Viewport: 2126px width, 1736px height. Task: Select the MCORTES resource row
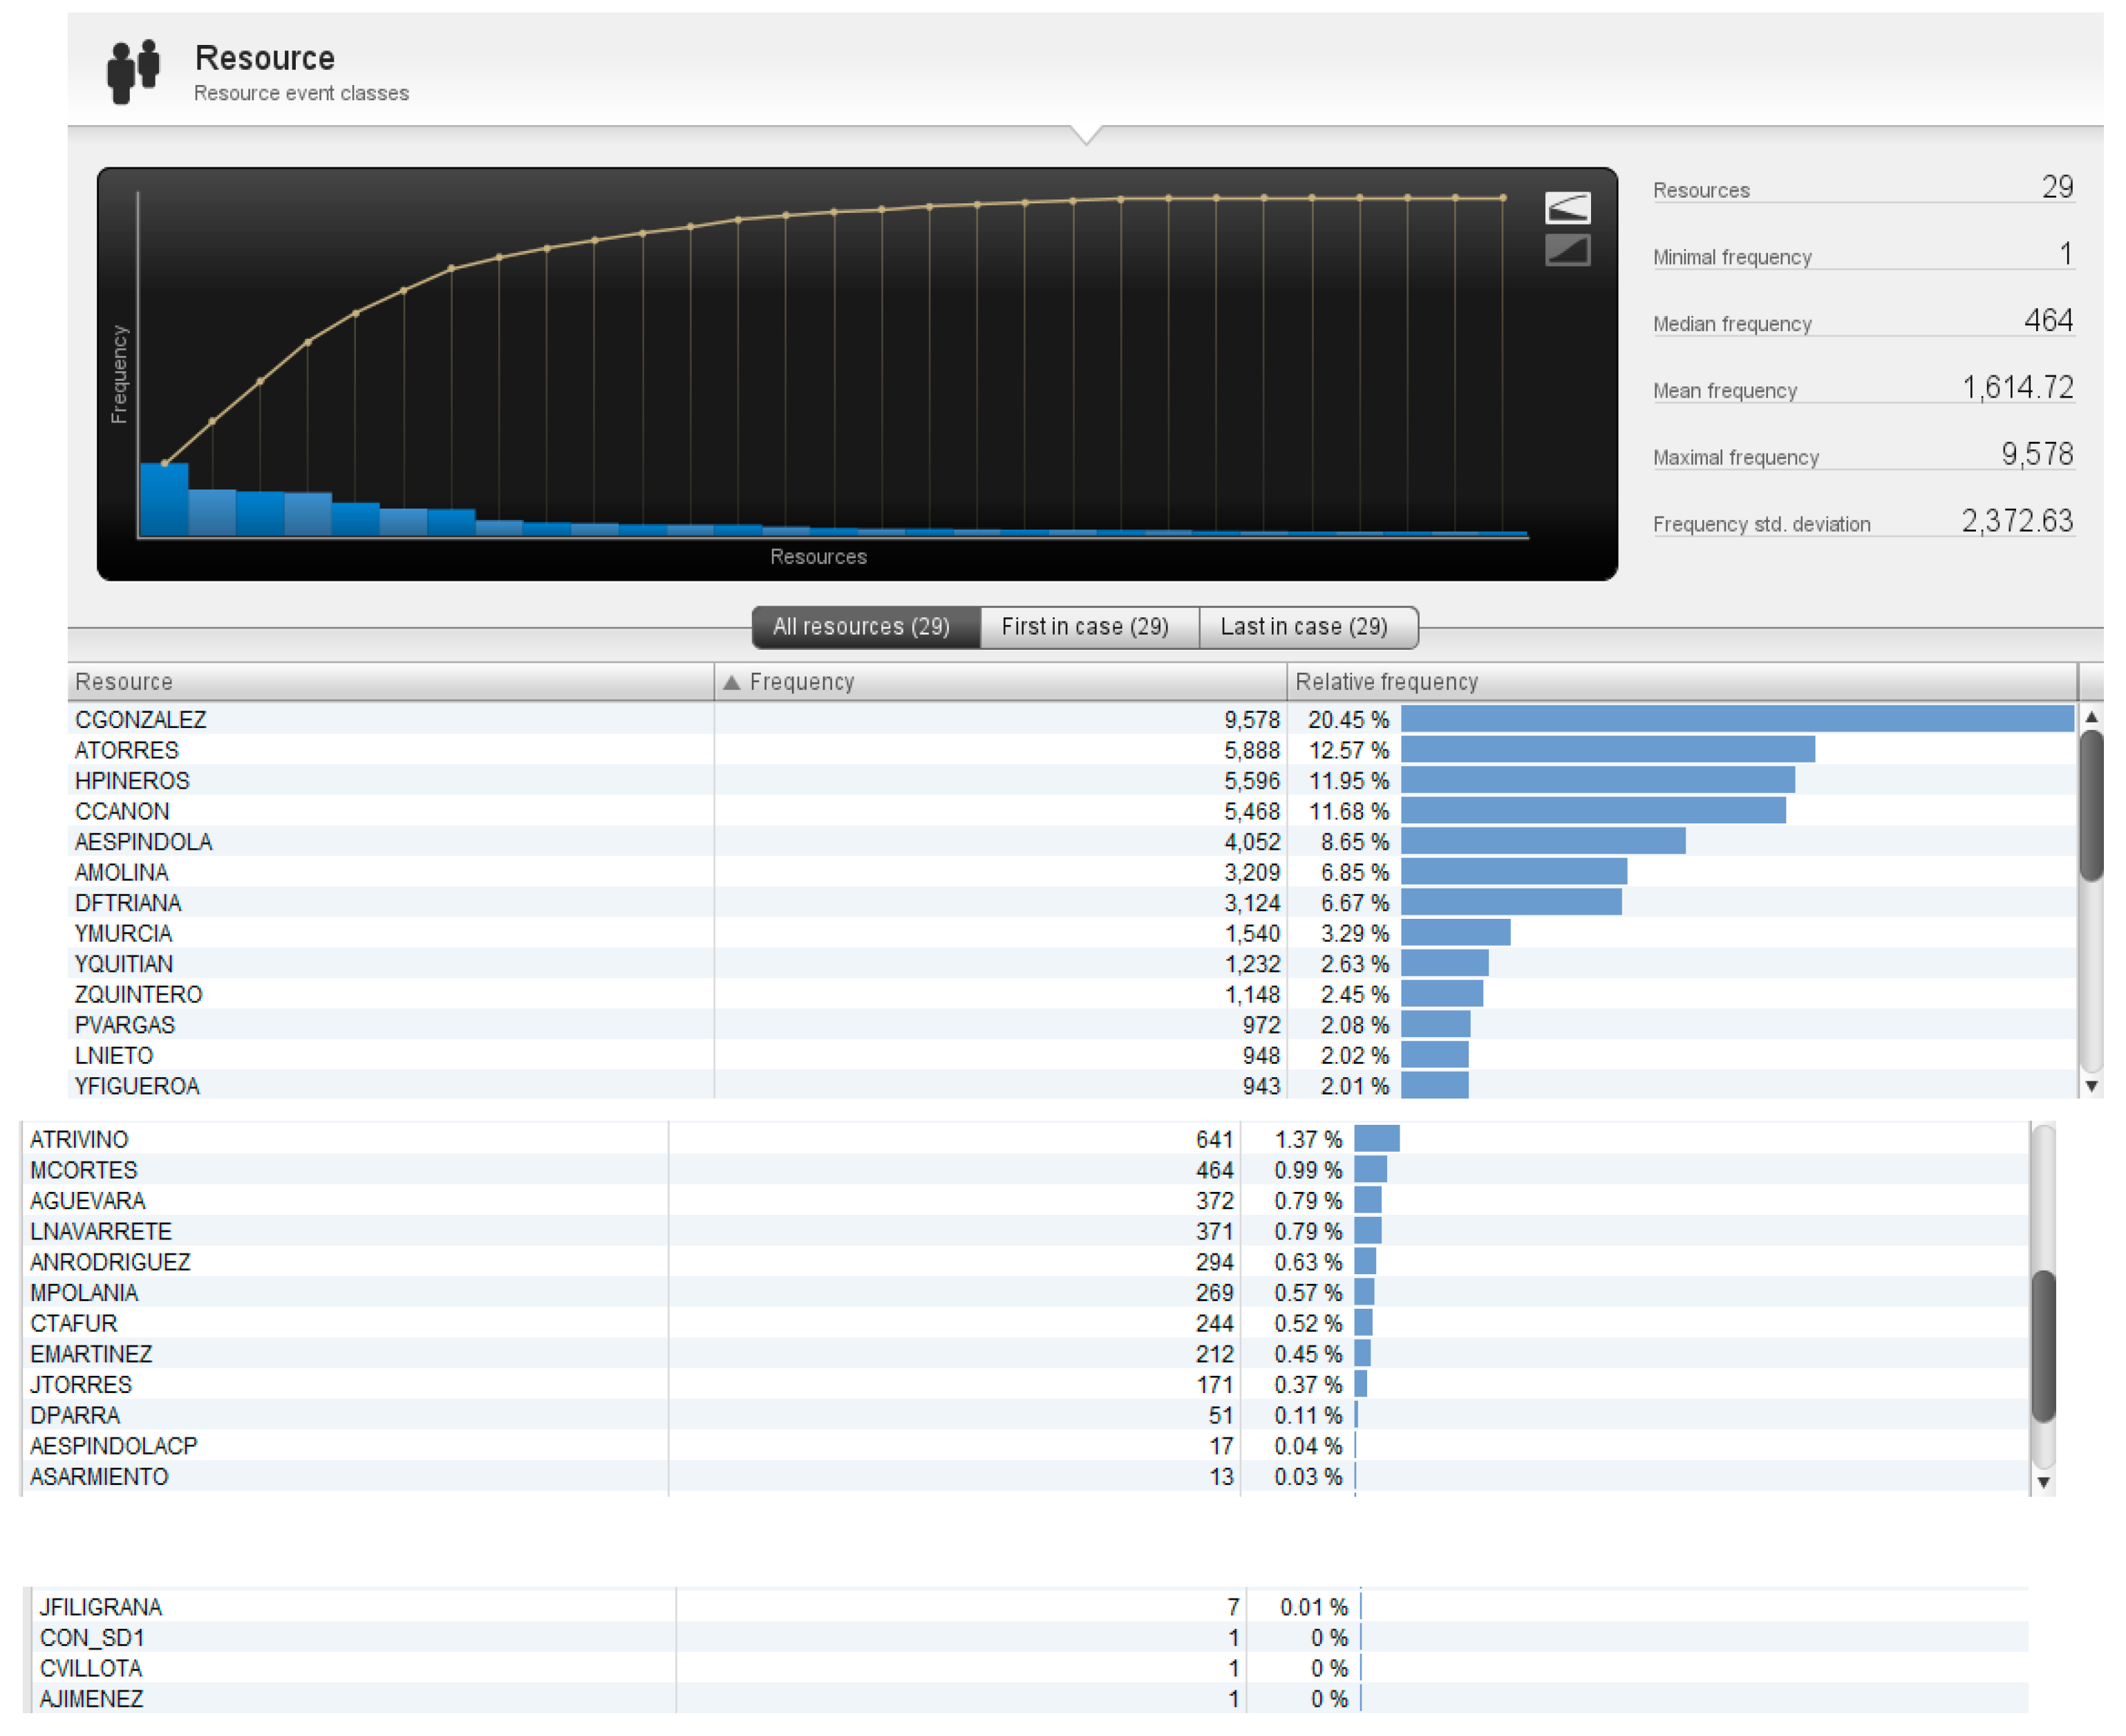pyautogui.click(x=84, y=1170)
